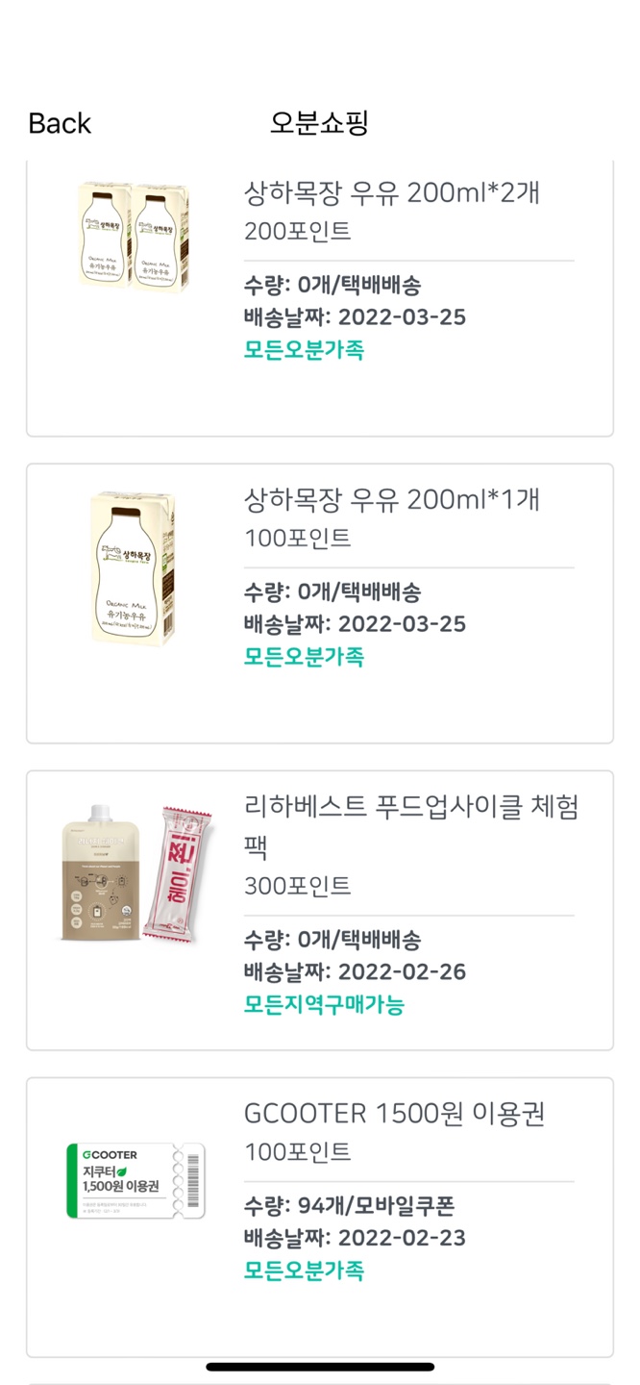Tap the 모든지역구매가능 link
This screenshot has width=640, height=1385.
(x=323, y=1005)
